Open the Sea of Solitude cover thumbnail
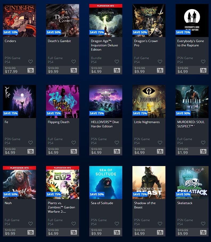The image size is (211, 242). [x=106, y=183]
